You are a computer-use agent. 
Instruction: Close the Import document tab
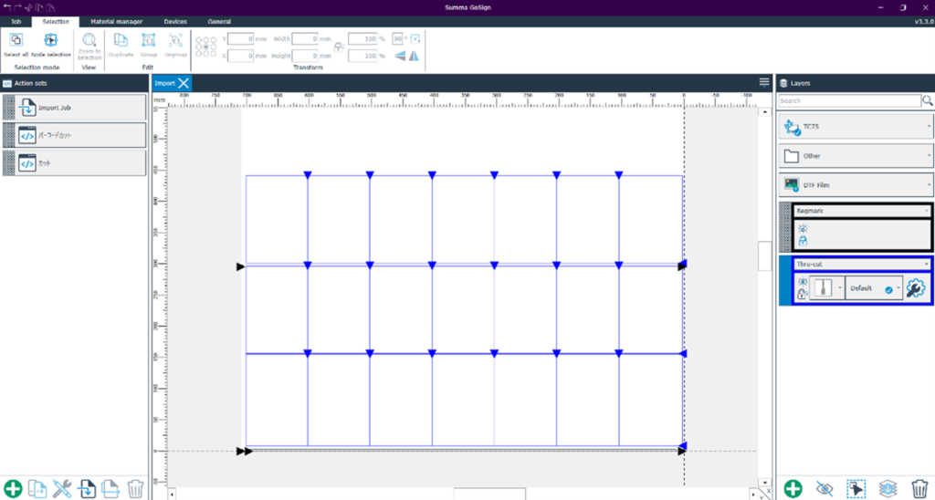point(184,83)
